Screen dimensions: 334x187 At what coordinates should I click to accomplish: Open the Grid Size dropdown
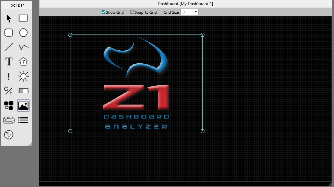(x=189, y=12)
